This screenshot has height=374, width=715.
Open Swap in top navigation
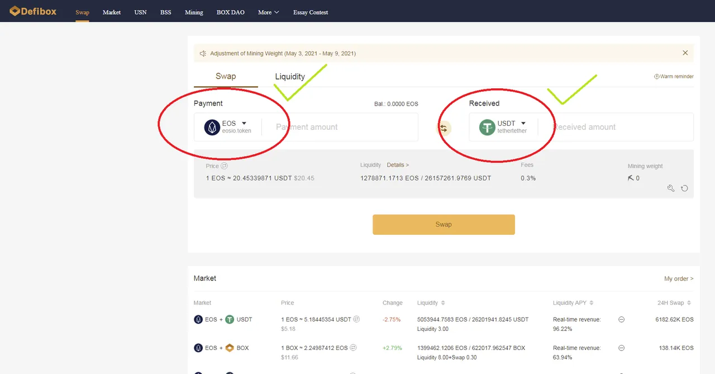click(x=82, y=12)
